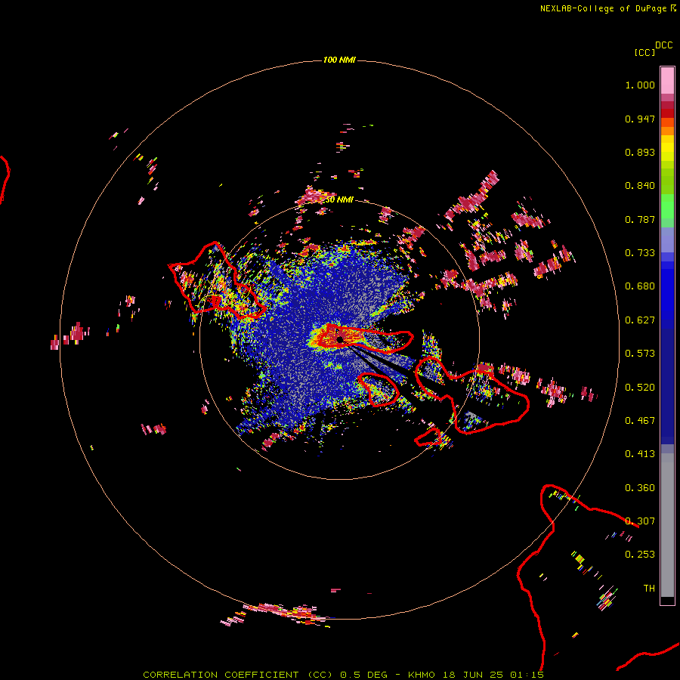Click the [CC] legend heading
Image resolution: width=680 pixels, height=680 pixels.
(644, 52)
